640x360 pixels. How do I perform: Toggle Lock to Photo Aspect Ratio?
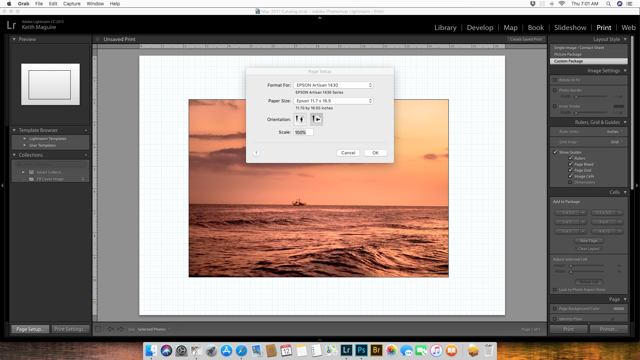point(555,289)
